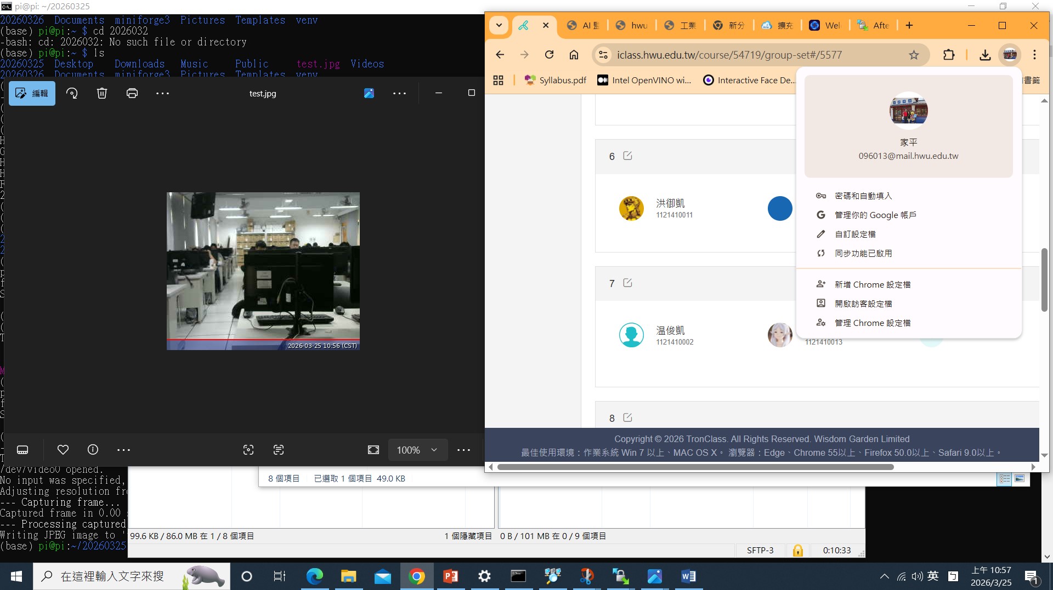
Task: Add test.jpg to favorites with the heart icon
Action: coord(63,450)
